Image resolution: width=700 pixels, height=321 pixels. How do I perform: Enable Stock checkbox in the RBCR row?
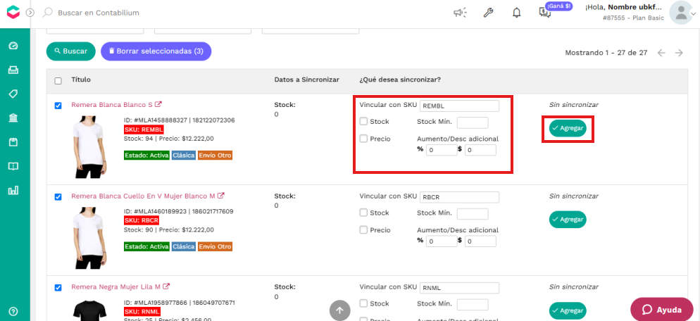click(x=364, y=213)
